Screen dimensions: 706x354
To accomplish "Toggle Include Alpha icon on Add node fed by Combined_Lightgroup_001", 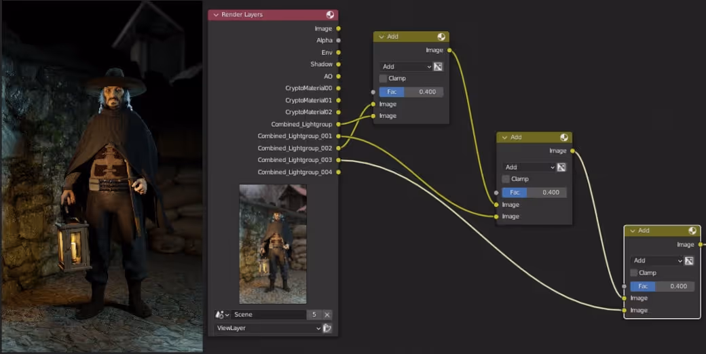I will coord(561,168).
